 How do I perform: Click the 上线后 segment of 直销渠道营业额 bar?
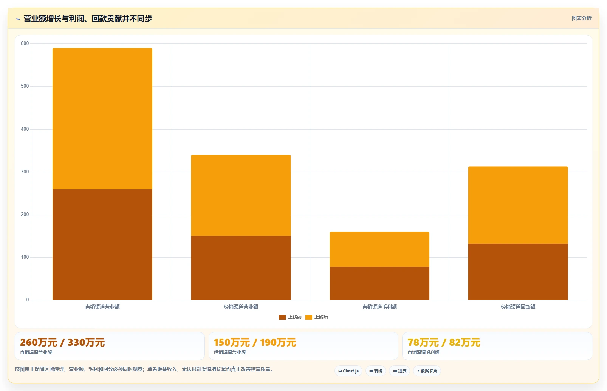click(x=102, y=119)
